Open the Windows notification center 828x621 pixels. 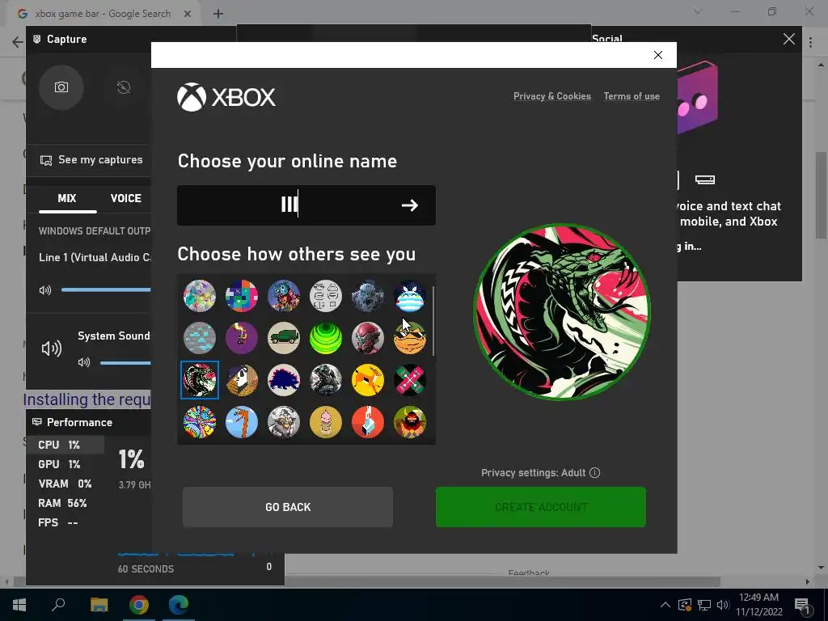(x=802, y=605)
